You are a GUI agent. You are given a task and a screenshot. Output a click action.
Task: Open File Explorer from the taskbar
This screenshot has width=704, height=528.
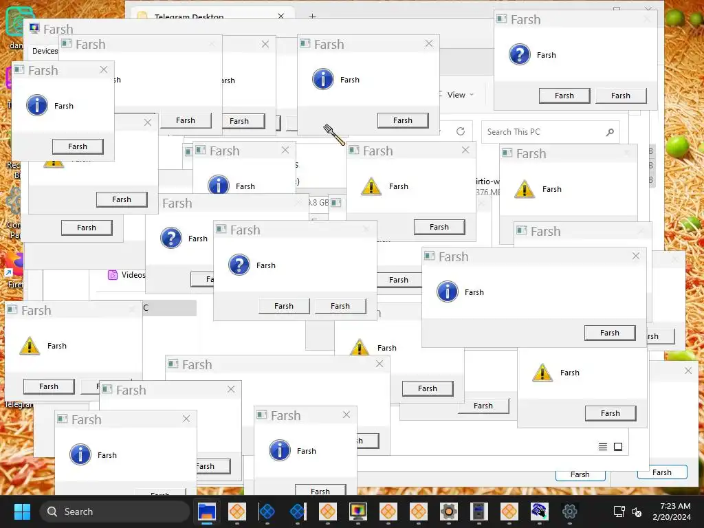coord(207,511)
